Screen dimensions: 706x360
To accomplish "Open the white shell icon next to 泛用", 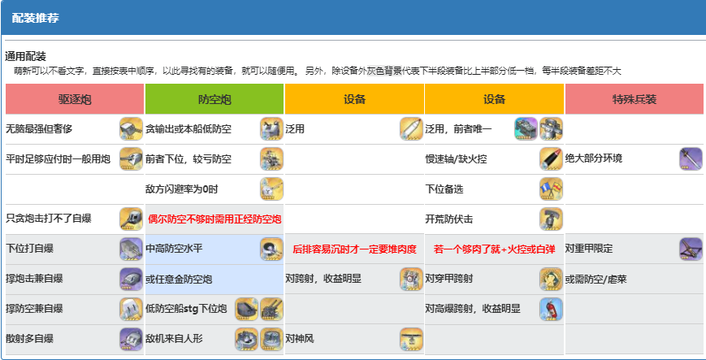I will click(x=411, y=129).
